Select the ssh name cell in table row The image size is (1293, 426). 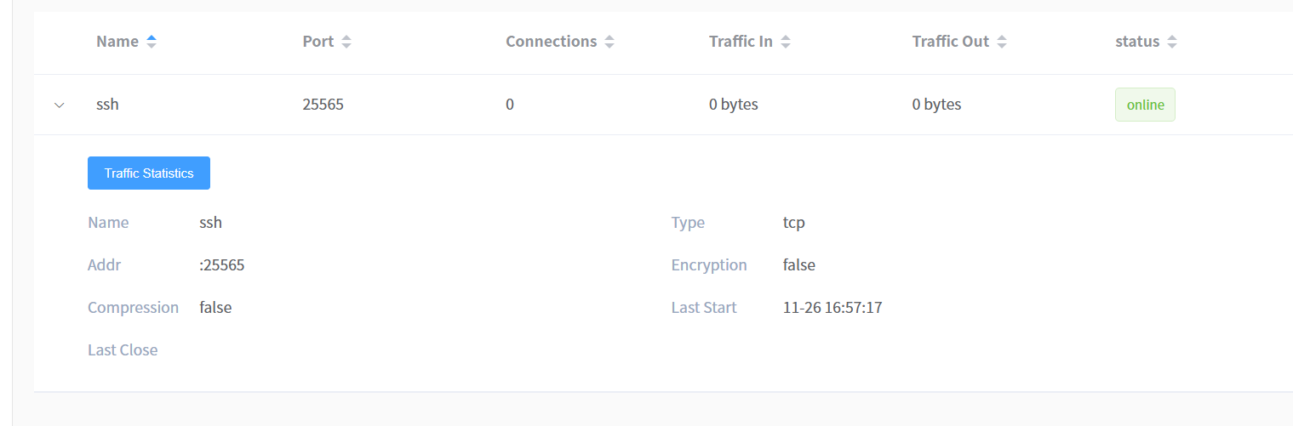pyautogui.click(x=107, y=105)
